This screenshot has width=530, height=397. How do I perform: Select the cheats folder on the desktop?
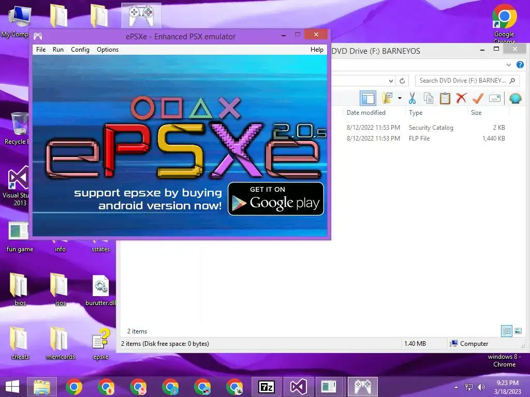pos(20,343)
